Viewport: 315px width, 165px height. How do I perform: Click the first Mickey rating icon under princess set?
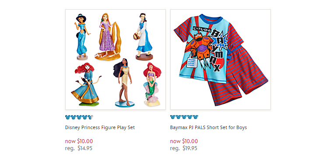pyautogui.click(x=68, y=117)
